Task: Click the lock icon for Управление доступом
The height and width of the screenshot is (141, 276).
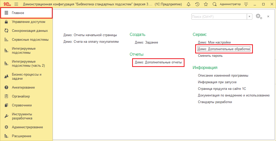Action: (6, 22)
